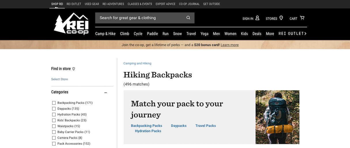
Task: Click the hiker backpack promo image
Action: (x=277, y=117)
